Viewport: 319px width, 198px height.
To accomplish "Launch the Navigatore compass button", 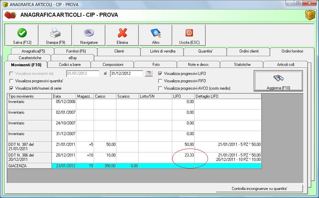I will (89, 35).
